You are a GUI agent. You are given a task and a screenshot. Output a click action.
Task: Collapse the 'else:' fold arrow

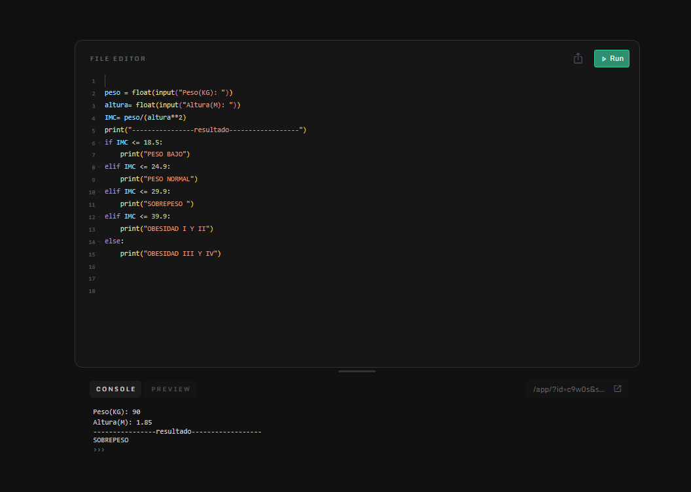coord(99,242)
